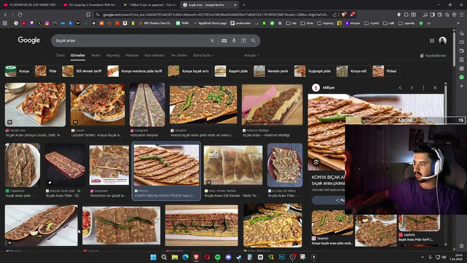Show previous image in Milliyet preview panel

[400, 88]
